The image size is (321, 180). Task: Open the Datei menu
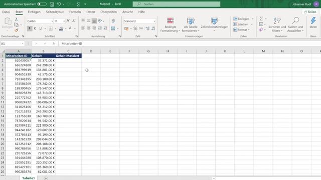tap(6, 12)
